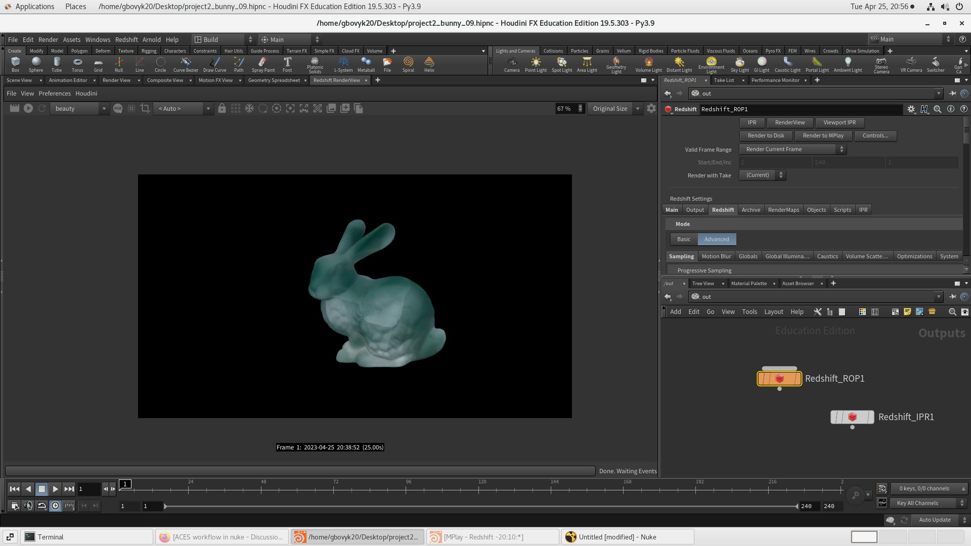Viewport: 971px width, 546px height.
Task: Create an Area Light from shelf
Action: (587, 64)
